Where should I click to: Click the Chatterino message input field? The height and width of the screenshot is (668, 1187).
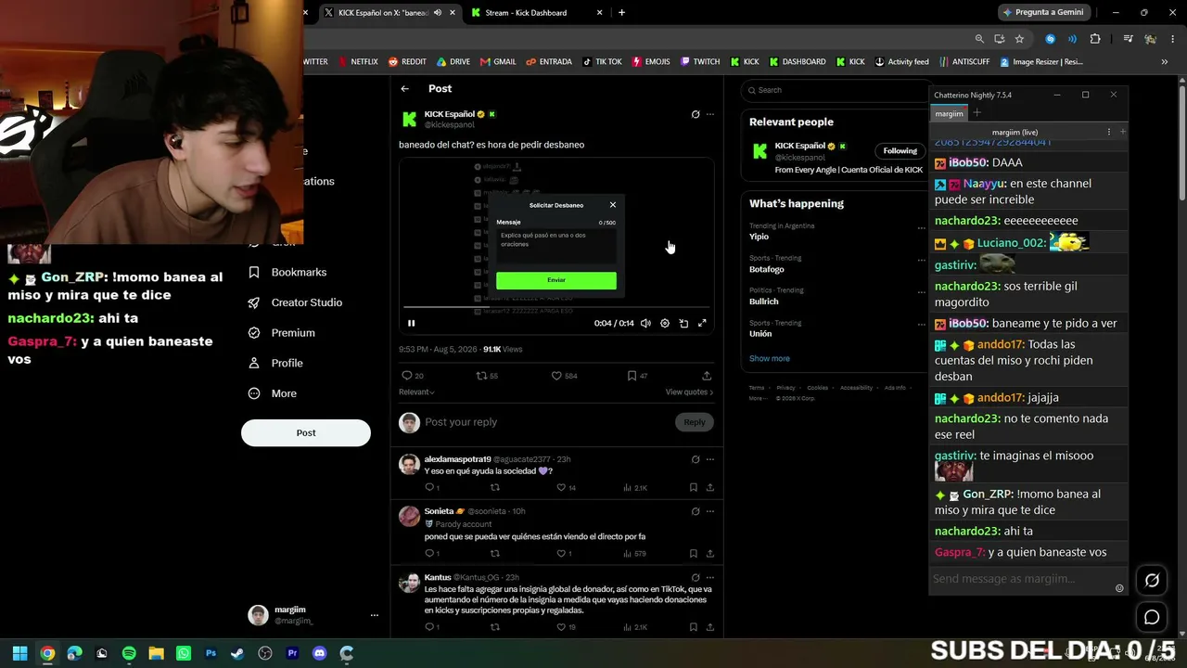[1020, 579]
